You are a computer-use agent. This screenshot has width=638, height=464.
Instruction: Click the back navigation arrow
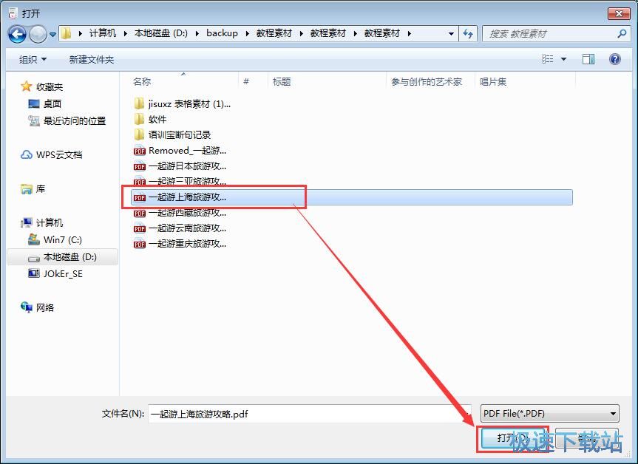point(16,33)
